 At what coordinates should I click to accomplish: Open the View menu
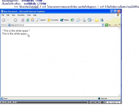pos(13,15)
